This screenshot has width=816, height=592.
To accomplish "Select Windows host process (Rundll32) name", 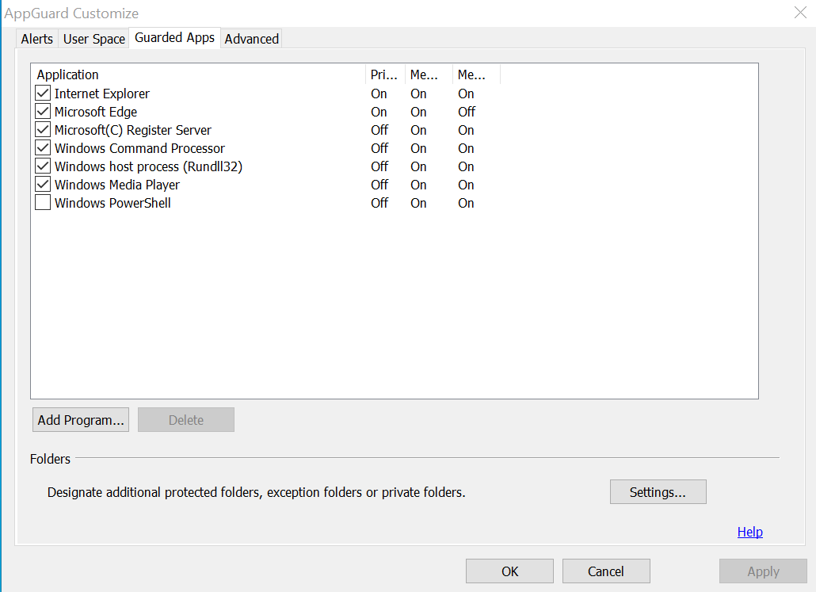I will tap(148, 166).
